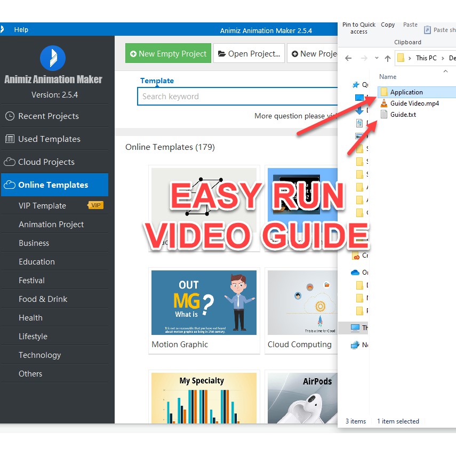The width and height of the screenshot is (456, 456).
Task: Click the Back arrow in File Explorer
Action: (x=348, y=58)
